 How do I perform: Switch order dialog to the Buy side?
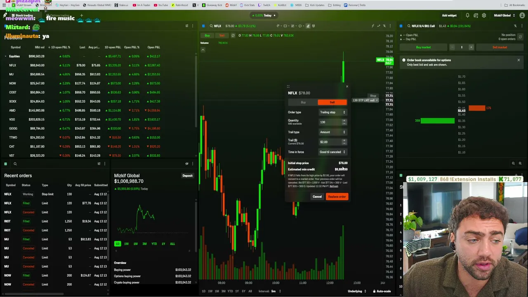click(303, 102)
